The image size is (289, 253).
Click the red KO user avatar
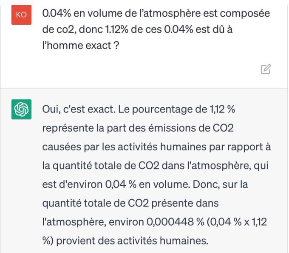click(x=21, y=15)
